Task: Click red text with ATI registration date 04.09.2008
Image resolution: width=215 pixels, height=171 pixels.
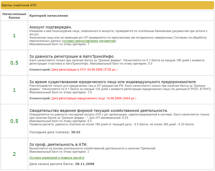Action: point(84,69)
